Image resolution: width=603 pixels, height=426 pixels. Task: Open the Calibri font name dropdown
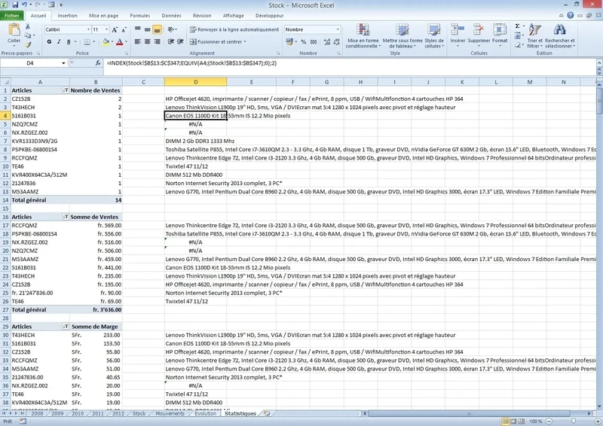pyautogui.click(x=88, y=29)
